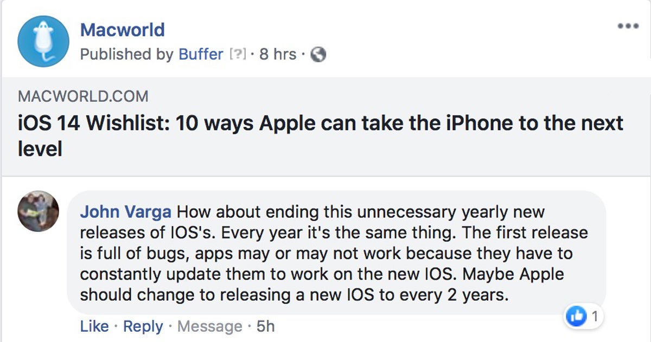The image size is (651, 342).
Task: Open the three-dots post options menu
Action: click(628, 26)
